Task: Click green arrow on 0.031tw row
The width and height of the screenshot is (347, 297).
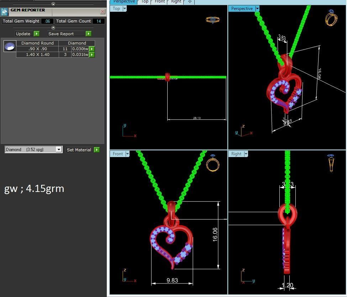Action: [92, 54]
